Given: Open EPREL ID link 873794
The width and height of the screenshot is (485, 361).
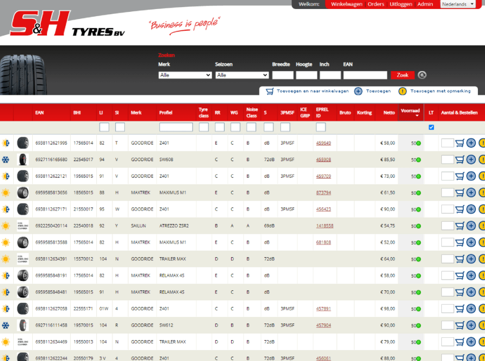Looking at the screenshot, I should click(x=323, y=193).
